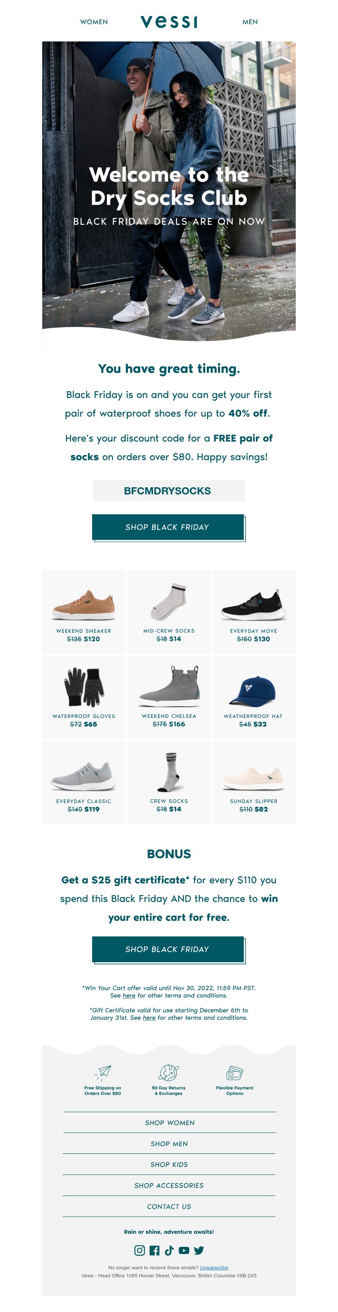Open the Twitter bird icon
Image resolution: width=338 pixels, height=1312 pixels.
199,1250
